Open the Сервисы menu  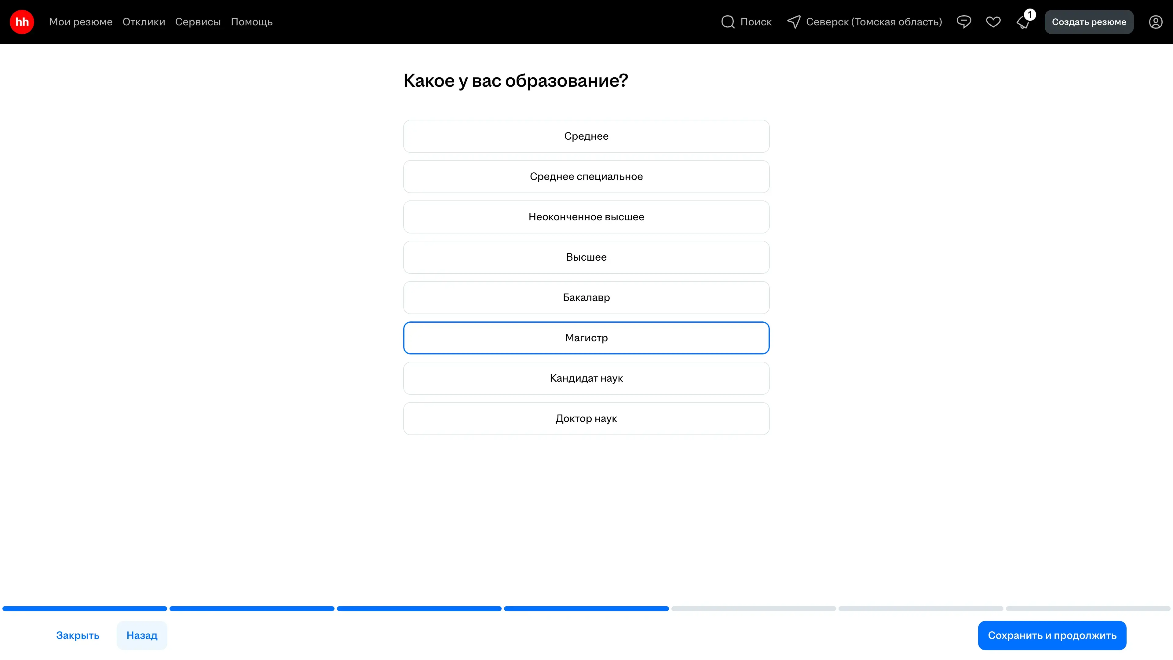tap(198, 22)
